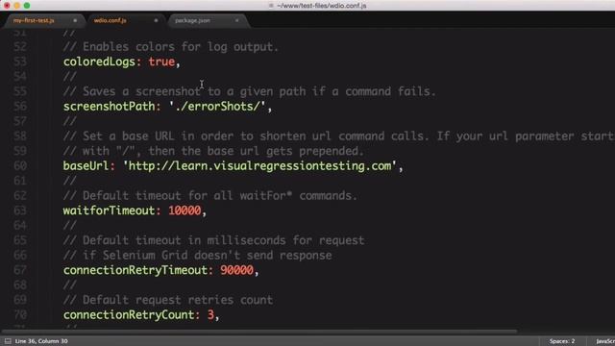Toggle the side panel icon in status bar
This screenshot has height=346, width=615.
click(x=8, y=341)
